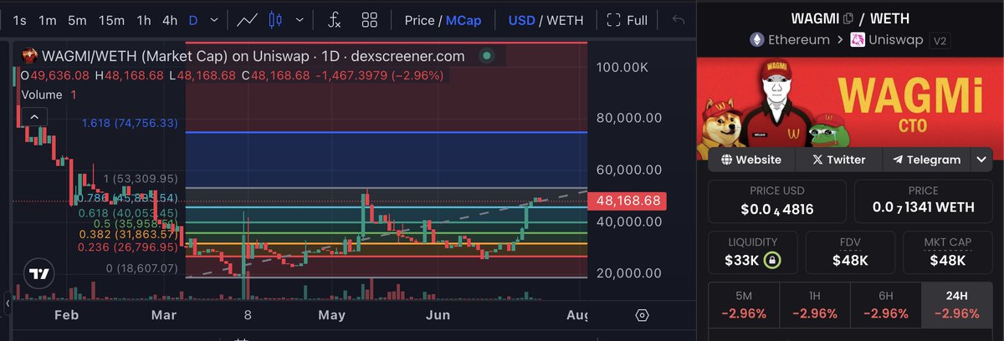Expand more social links chevron beside Telegram

pos(981,160)
